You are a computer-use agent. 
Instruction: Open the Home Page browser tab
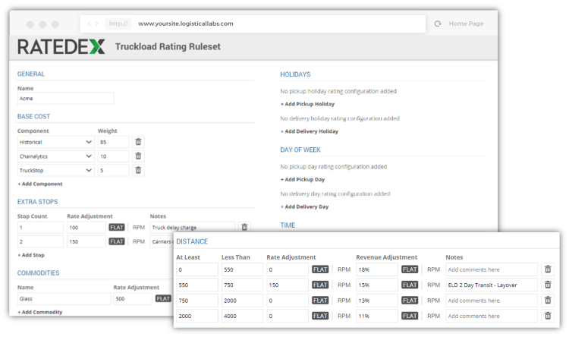[466, 24]
